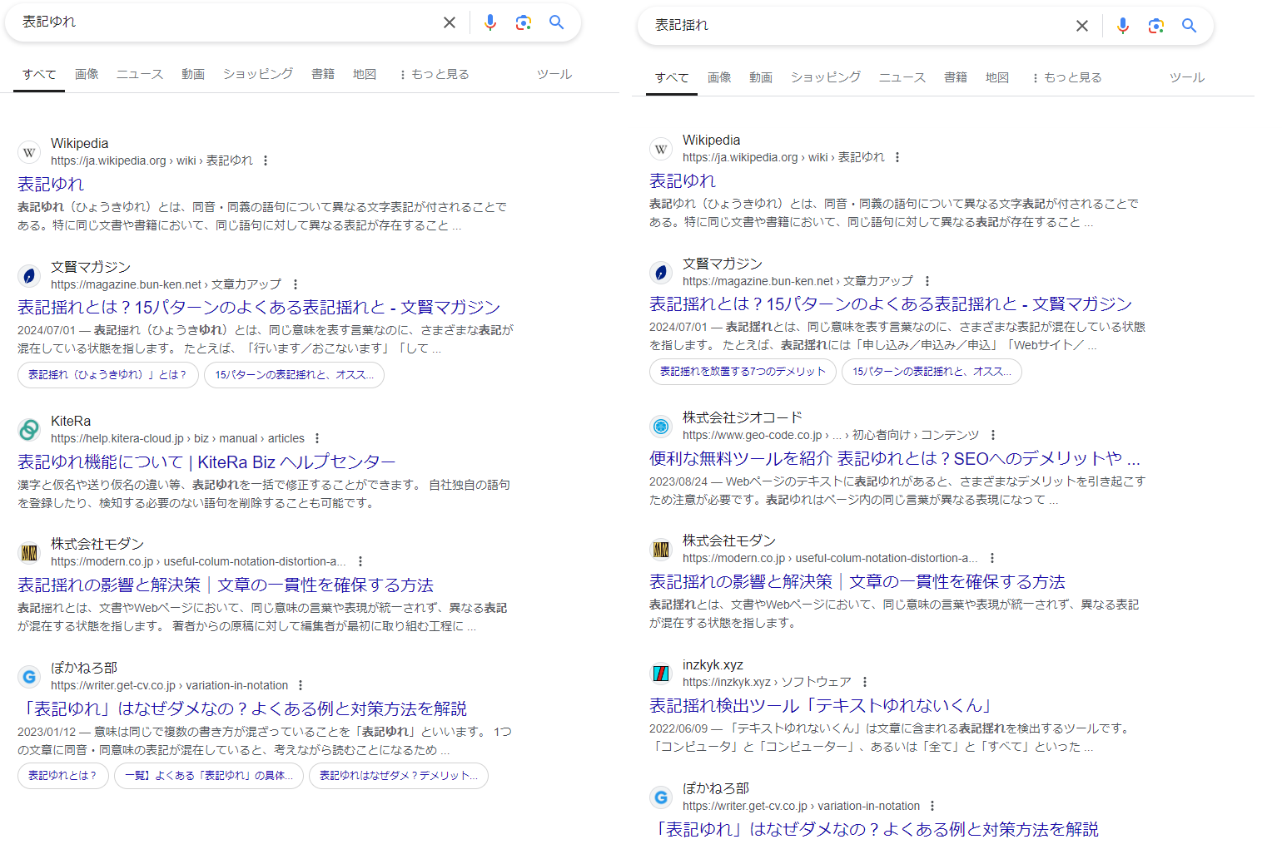Click ぽかねろ部 favicon in right results

click(x=661, y=797)
